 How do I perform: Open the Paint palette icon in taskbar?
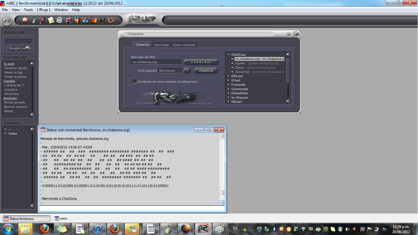point(220,229)
